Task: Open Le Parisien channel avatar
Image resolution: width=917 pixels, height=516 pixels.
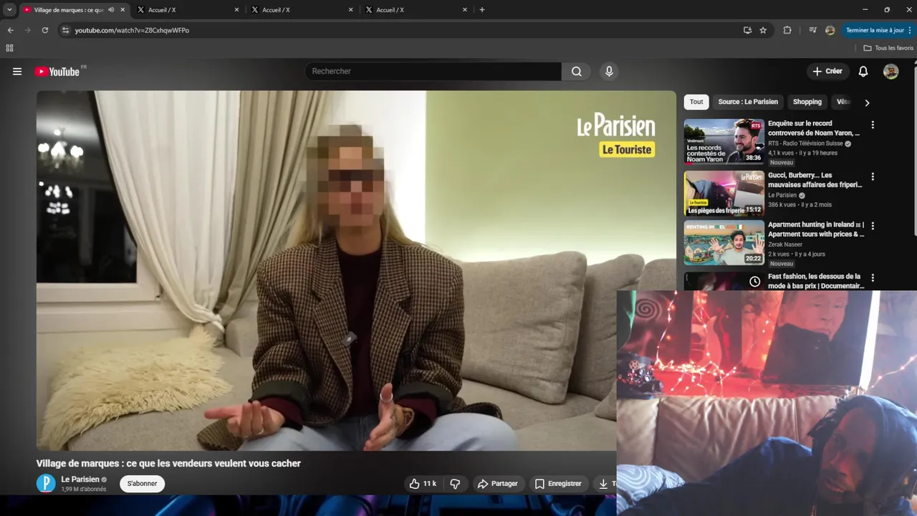Action: 46,483
